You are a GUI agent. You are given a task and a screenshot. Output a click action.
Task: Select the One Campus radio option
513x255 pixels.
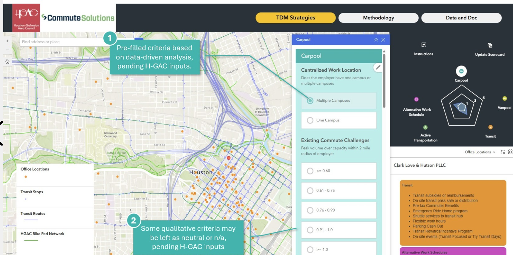click(310, 120)
